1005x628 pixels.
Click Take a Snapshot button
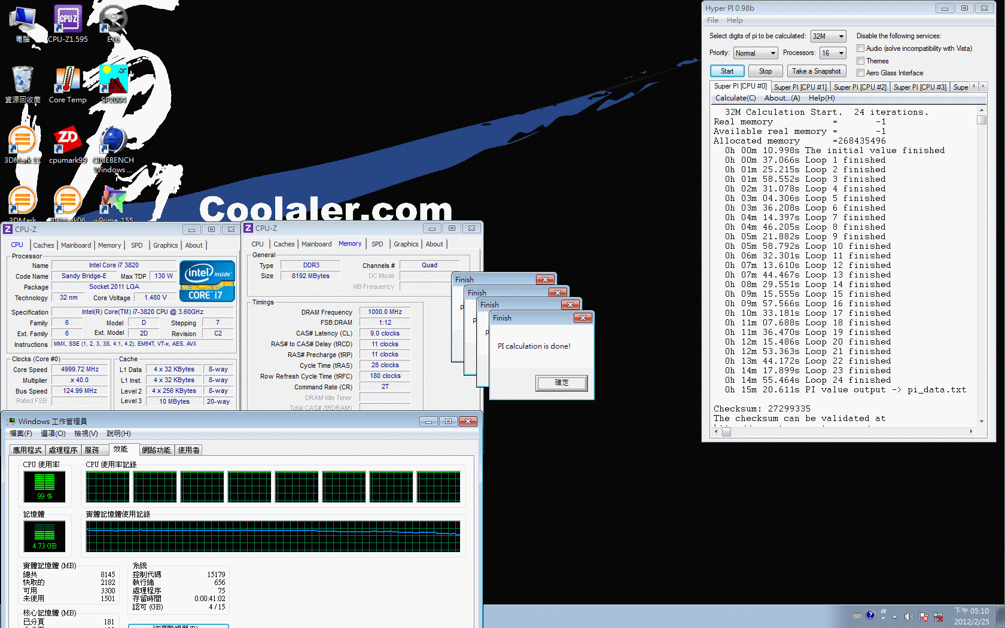pos(816,71)
